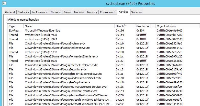The image size is (200, 106).
Task: Click object address 0xffffe001e3051420
Action: point(170,48)
